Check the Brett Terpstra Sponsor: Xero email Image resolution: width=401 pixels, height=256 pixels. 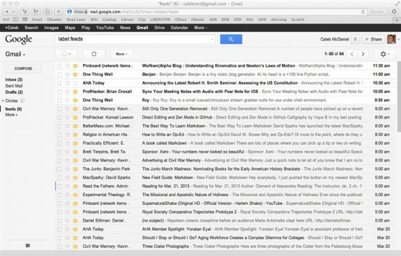[x=59, y=152]
